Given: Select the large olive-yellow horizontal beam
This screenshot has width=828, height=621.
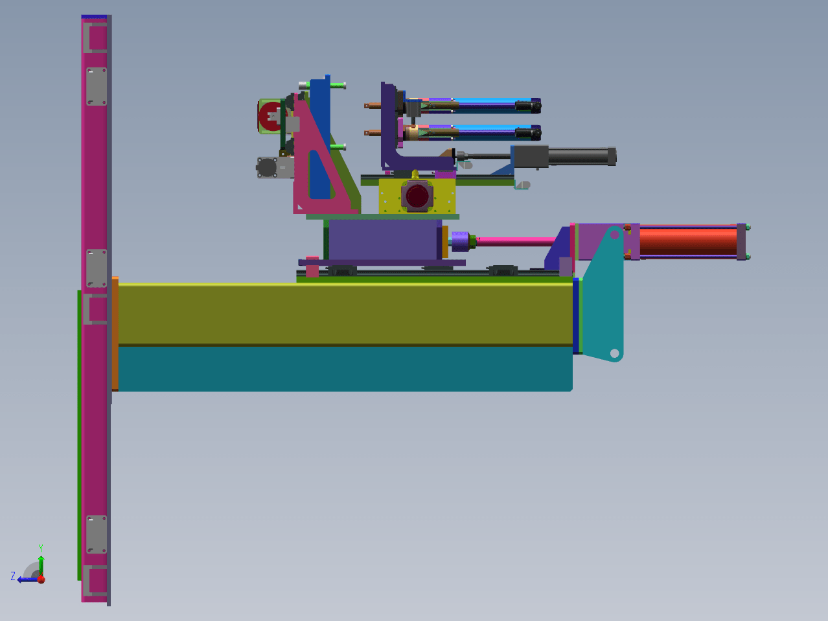Looking at the screenshot, I should point(345,314).
